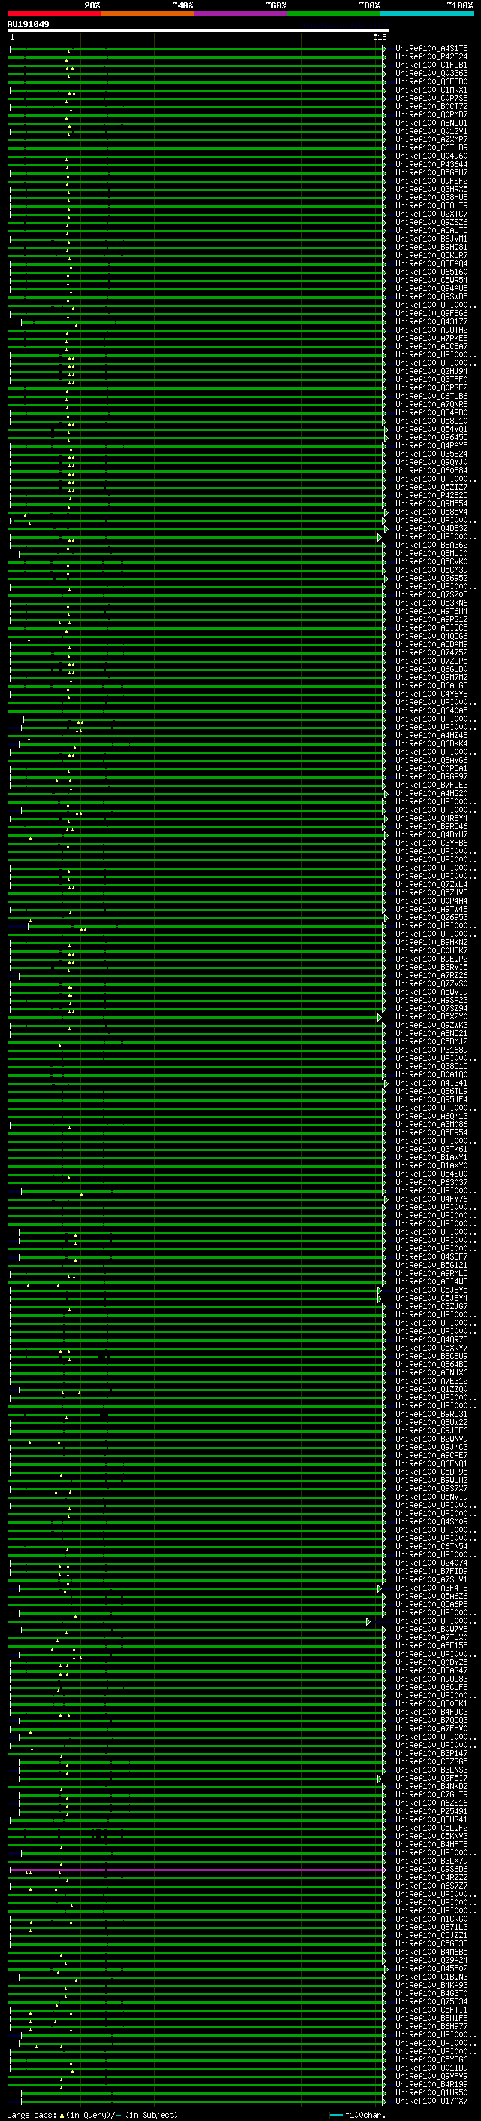Select the query name AU191049
Screen dimensions: 481x2121
pyautogui.click(x=28, y=24)
